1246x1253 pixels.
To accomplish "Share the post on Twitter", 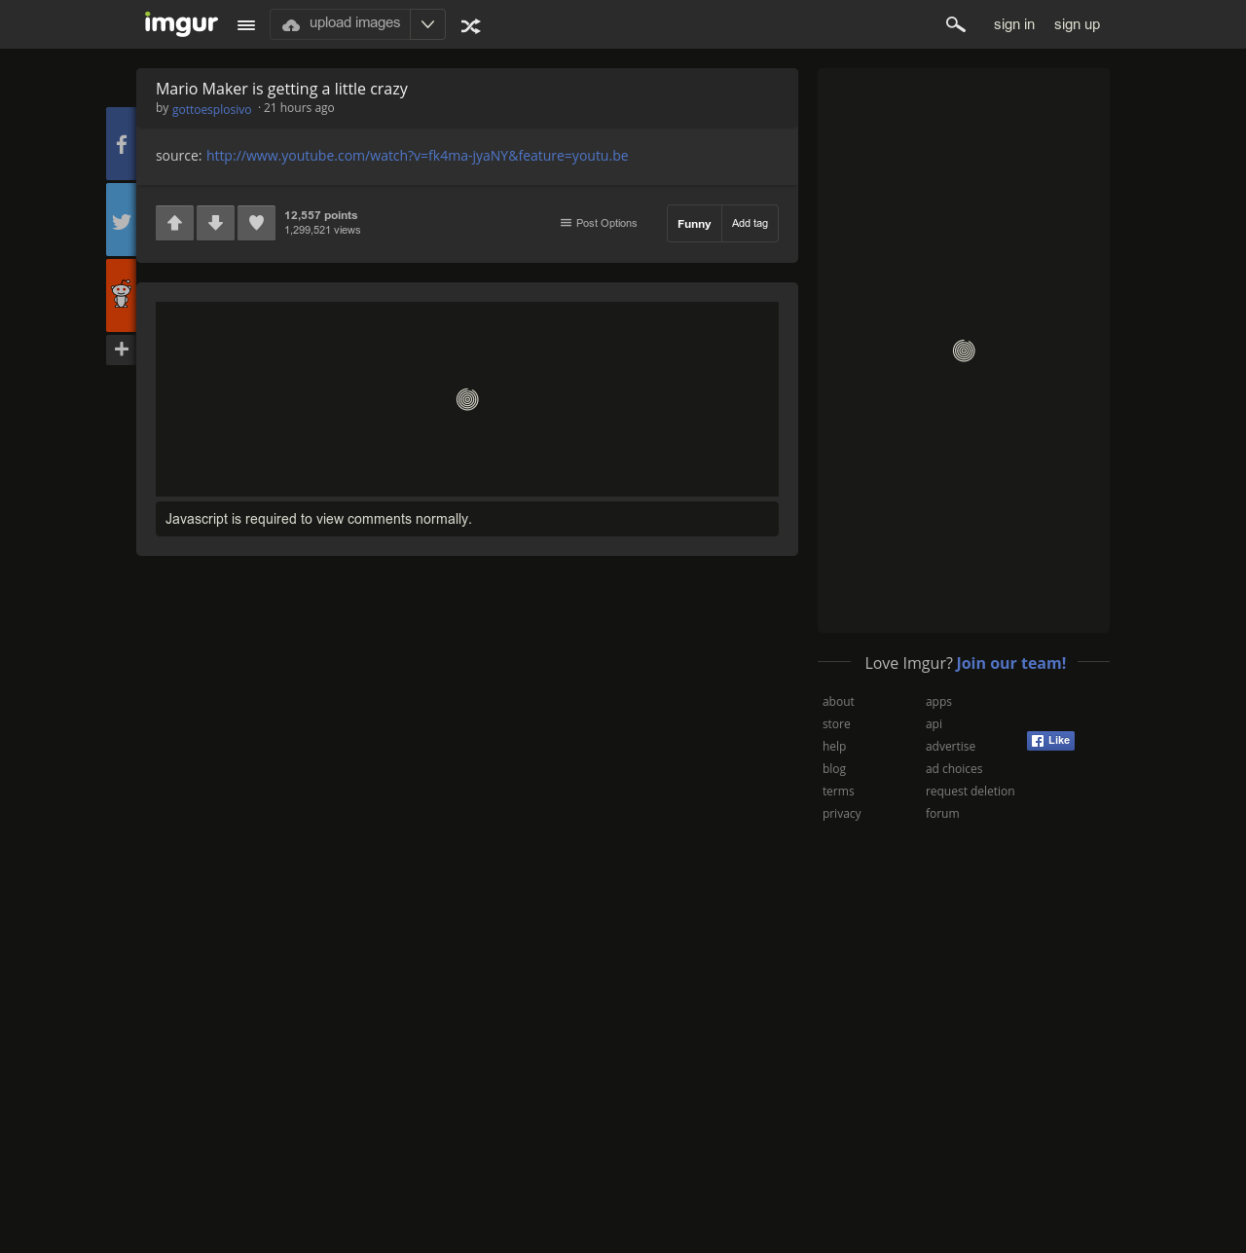I will coord(121,220).
